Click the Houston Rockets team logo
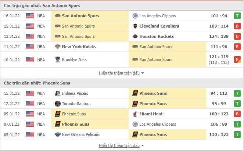The width and height of the screenshot is (244, 151). tap(135, 36)
